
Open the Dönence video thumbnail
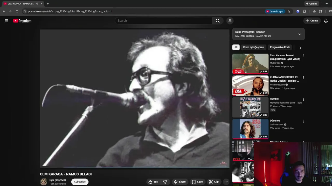pyautogui.click(x=250, y=129)
